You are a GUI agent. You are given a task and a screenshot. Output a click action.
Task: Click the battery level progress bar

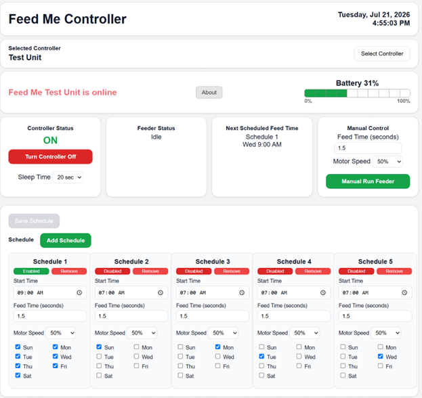pos(358,93)
